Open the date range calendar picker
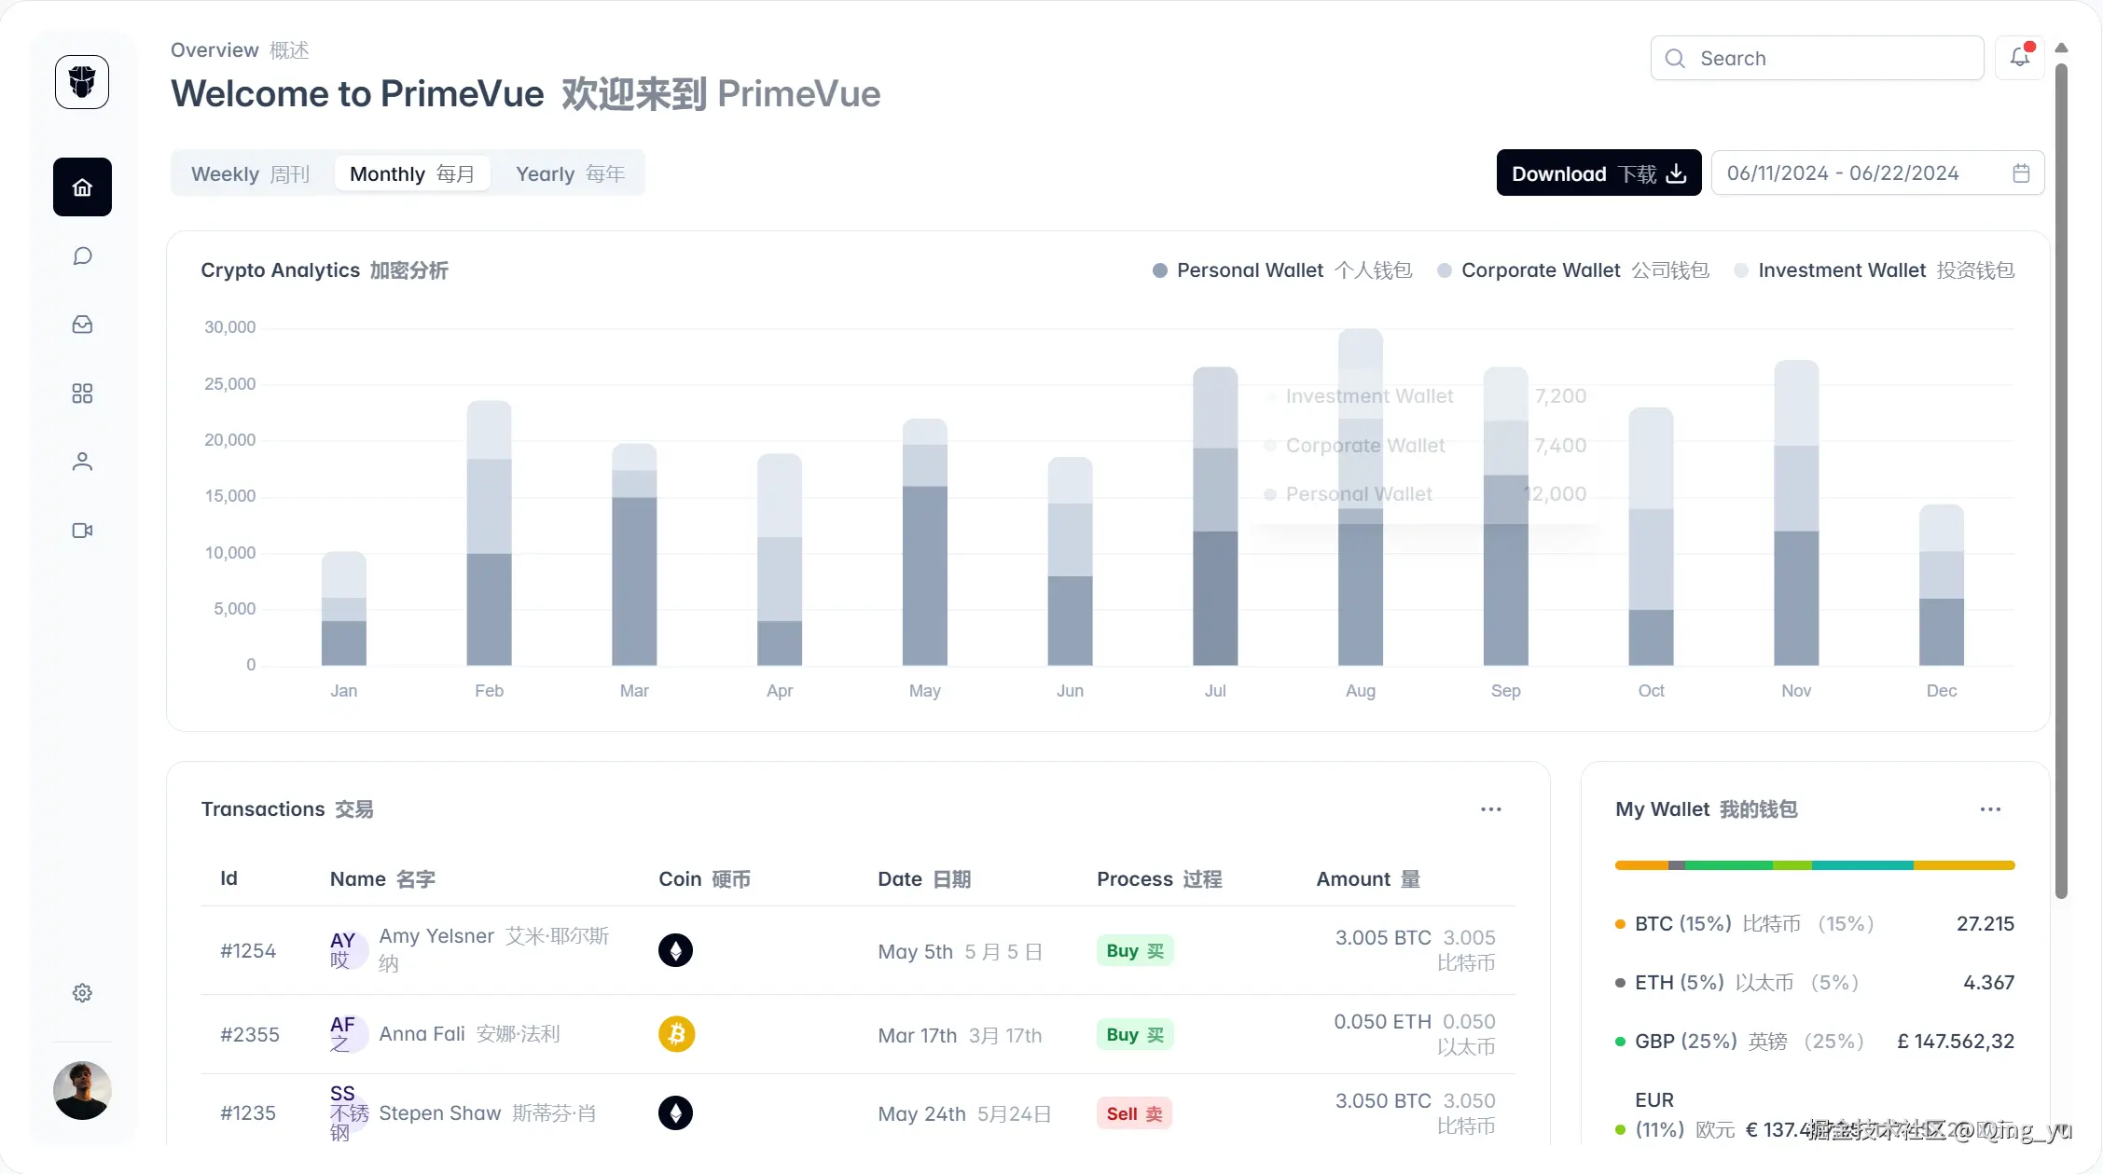Image resolution: width=2103 pixels, height=1174 pixels. point(2021,173)
